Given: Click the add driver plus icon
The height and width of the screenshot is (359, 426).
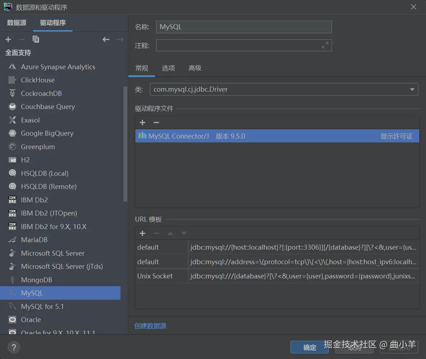Looking at the screenshot, I should click(x=8, y=39).
